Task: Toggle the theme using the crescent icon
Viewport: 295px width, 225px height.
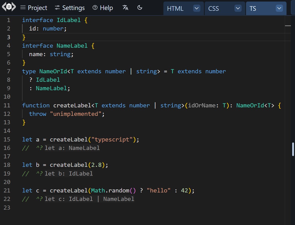Action: [140, 8]
